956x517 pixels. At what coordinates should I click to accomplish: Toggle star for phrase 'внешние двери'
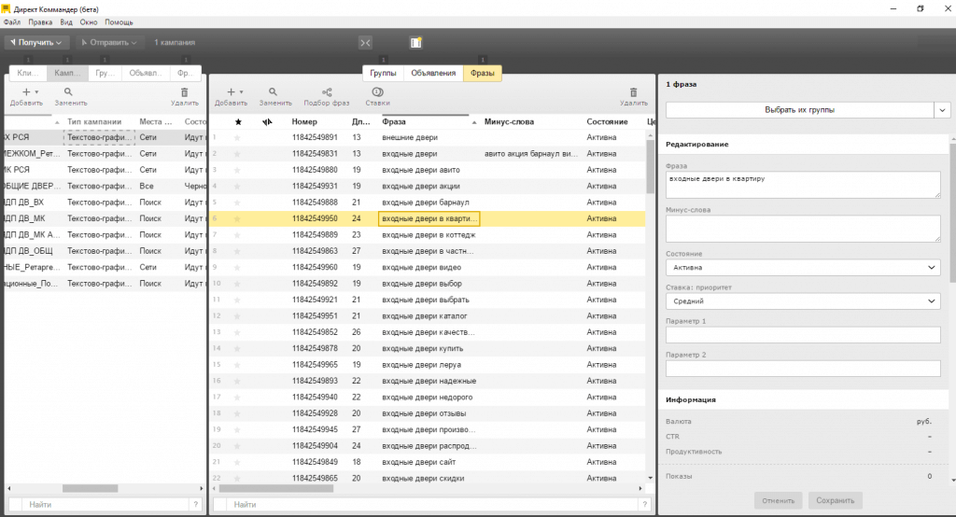[x=237, y=138]
